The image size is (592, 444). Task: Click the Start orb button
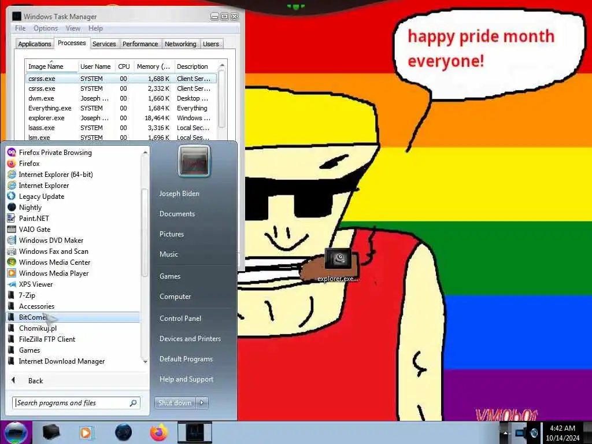(x=16, y=432)
